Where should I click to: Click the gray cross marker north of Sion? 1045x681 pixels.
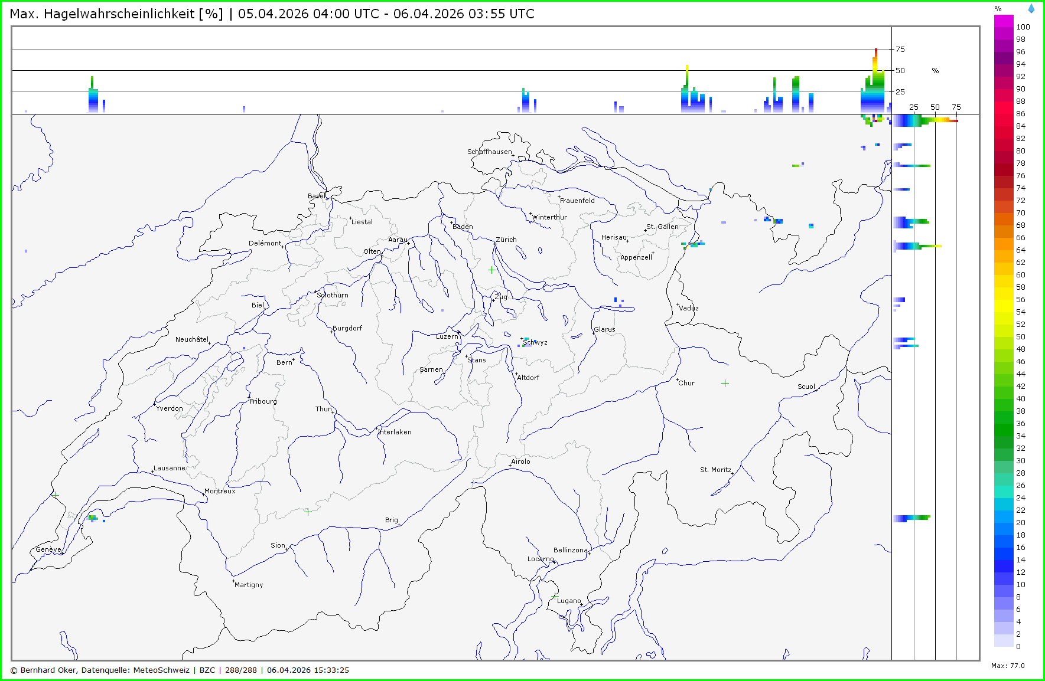pos(308,512)
